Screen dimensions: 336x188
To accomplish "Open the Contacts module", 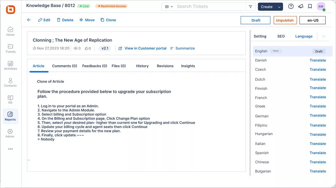I will 10,83.
